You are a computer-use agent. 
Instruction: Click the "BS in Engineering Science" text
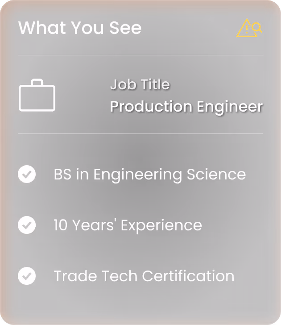coord(150,175)
